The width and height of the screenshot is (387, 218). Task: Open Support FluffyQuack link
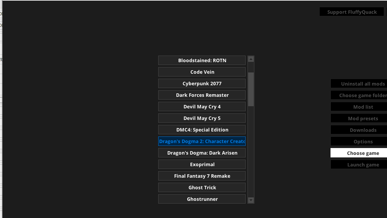point(352,12)
